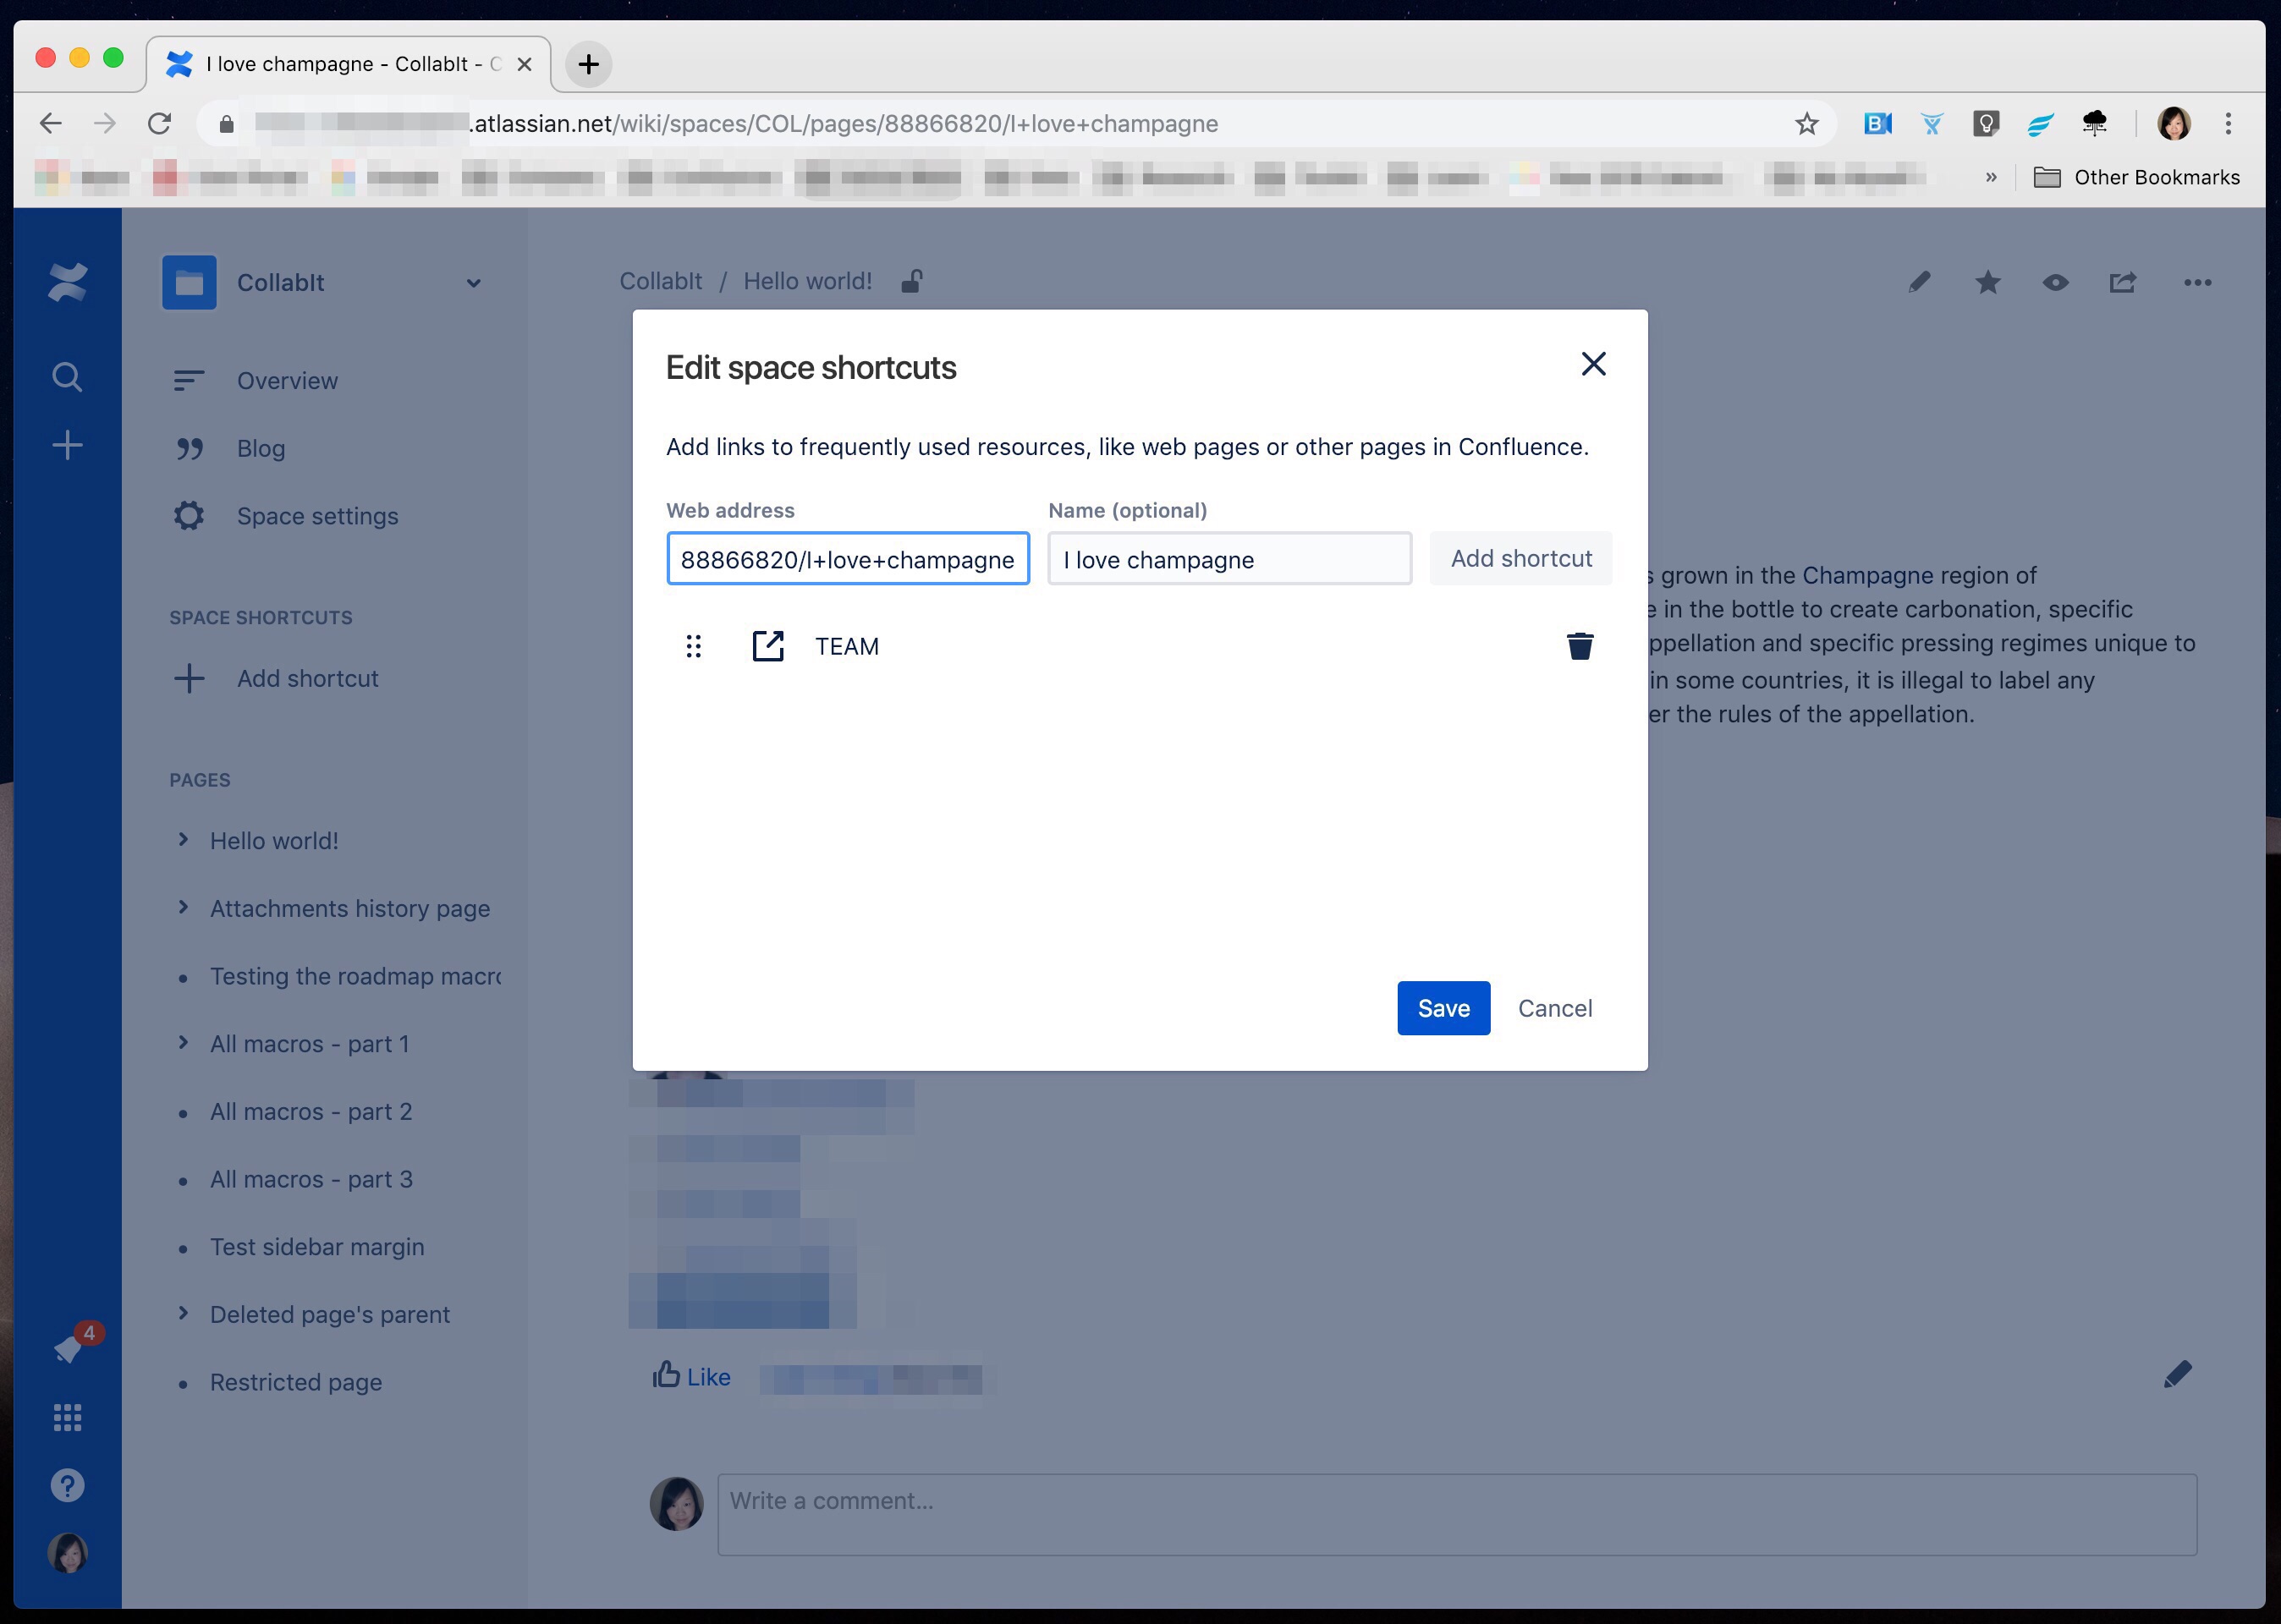Select the I love champagne browser tab
The width and height of the screenshot is (2281, 1624).
pyautogui.click(x=348, y=64)
